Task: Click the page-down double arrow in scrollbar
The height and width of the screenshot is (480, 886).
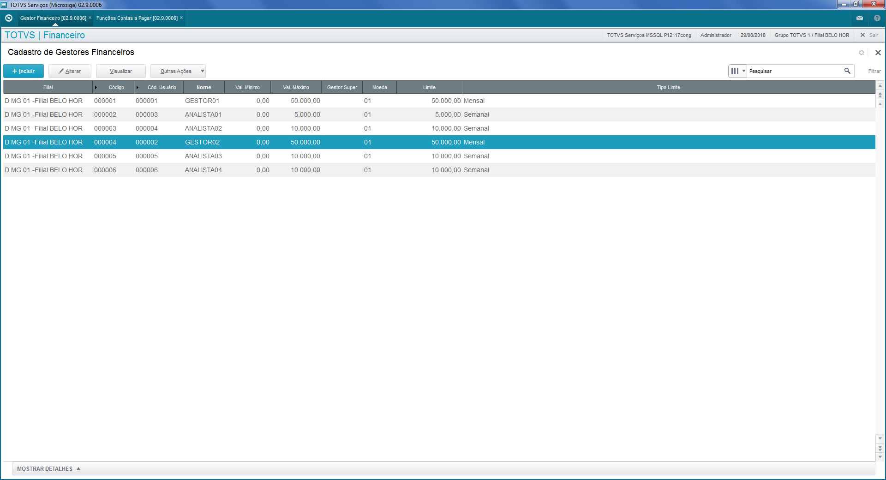Action: click(x=880, y=448)
